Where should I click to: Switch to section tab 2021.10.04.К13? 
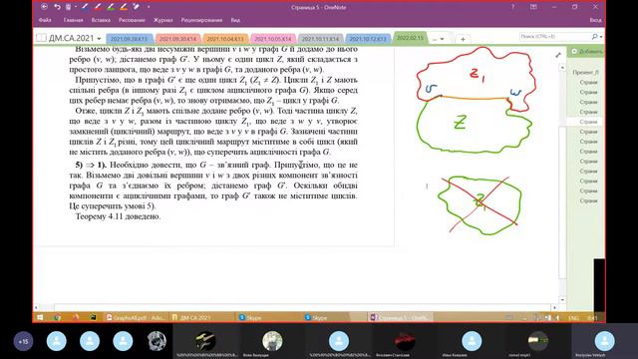coord(225,39)
